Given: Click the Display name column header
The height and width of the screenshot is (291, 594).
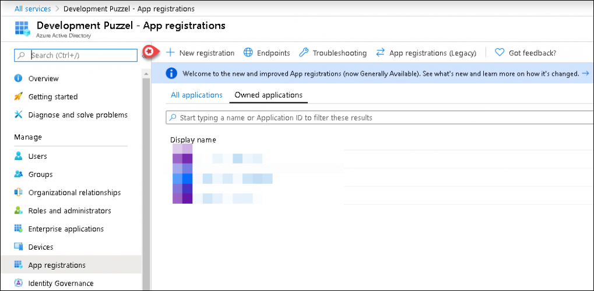Looking at the screenshot, I should point(193,140).
